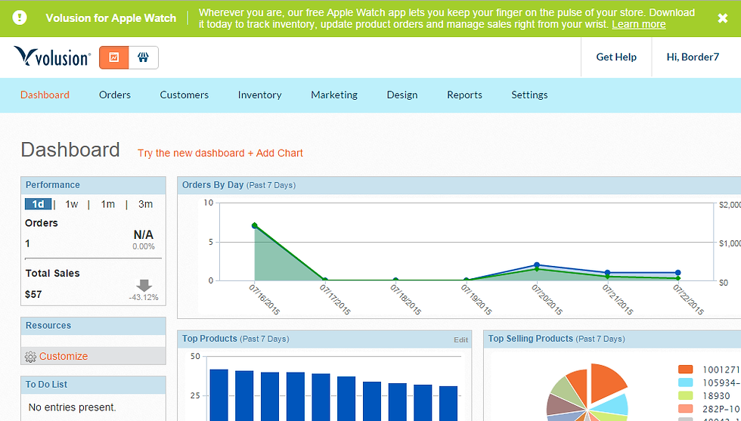Open the Settings menu

(529, 95)
